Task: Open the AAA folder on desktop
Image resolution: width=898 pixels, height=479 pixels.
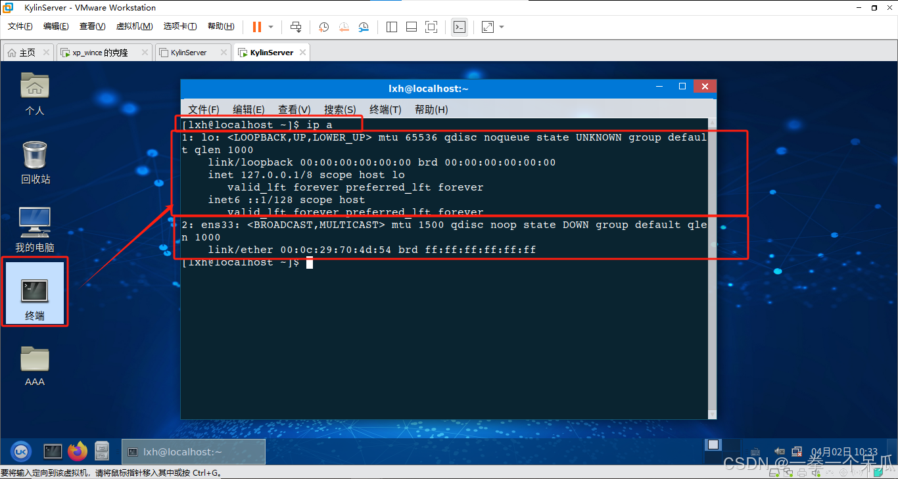Action: [35, 365]
